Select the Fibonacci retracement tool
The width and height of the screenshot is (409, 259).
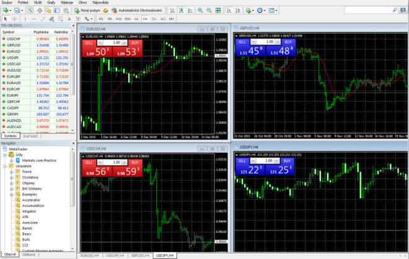pos(61,19)
